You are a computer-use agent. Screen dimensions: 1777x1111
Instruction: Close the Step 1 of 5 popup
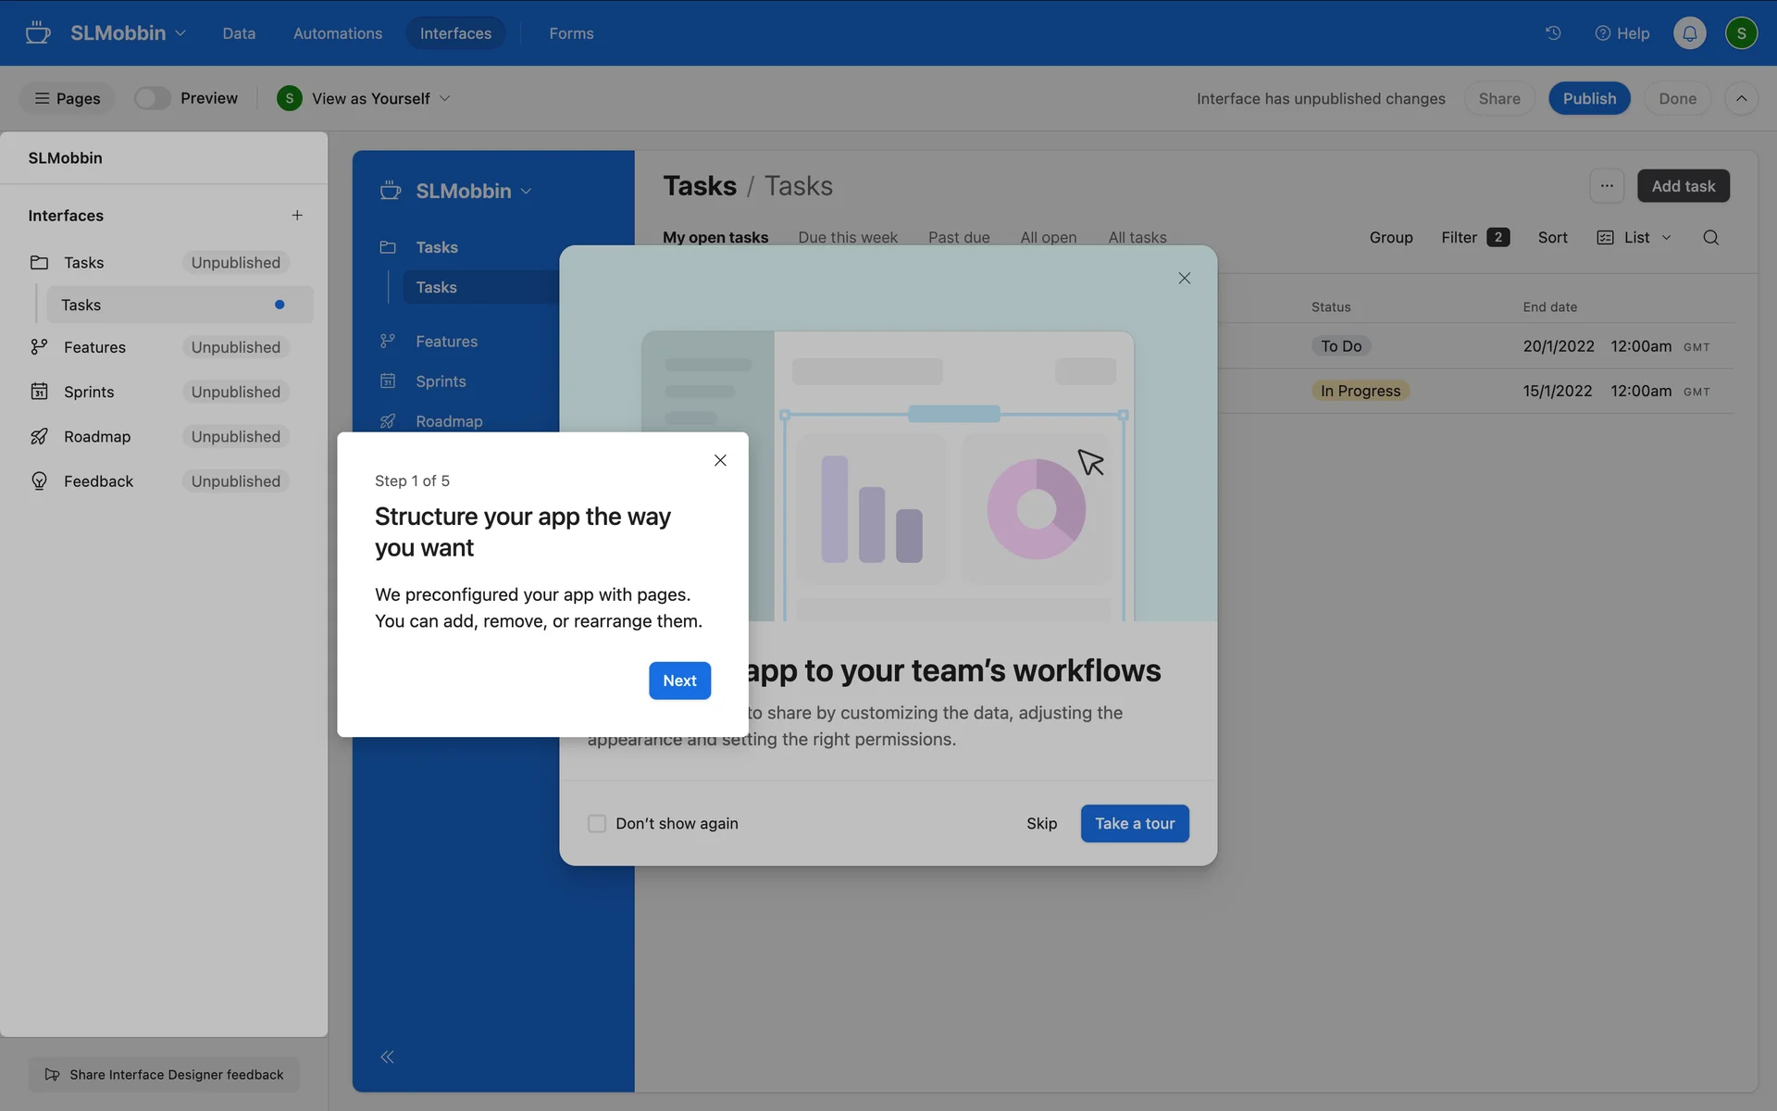point(720,460)
